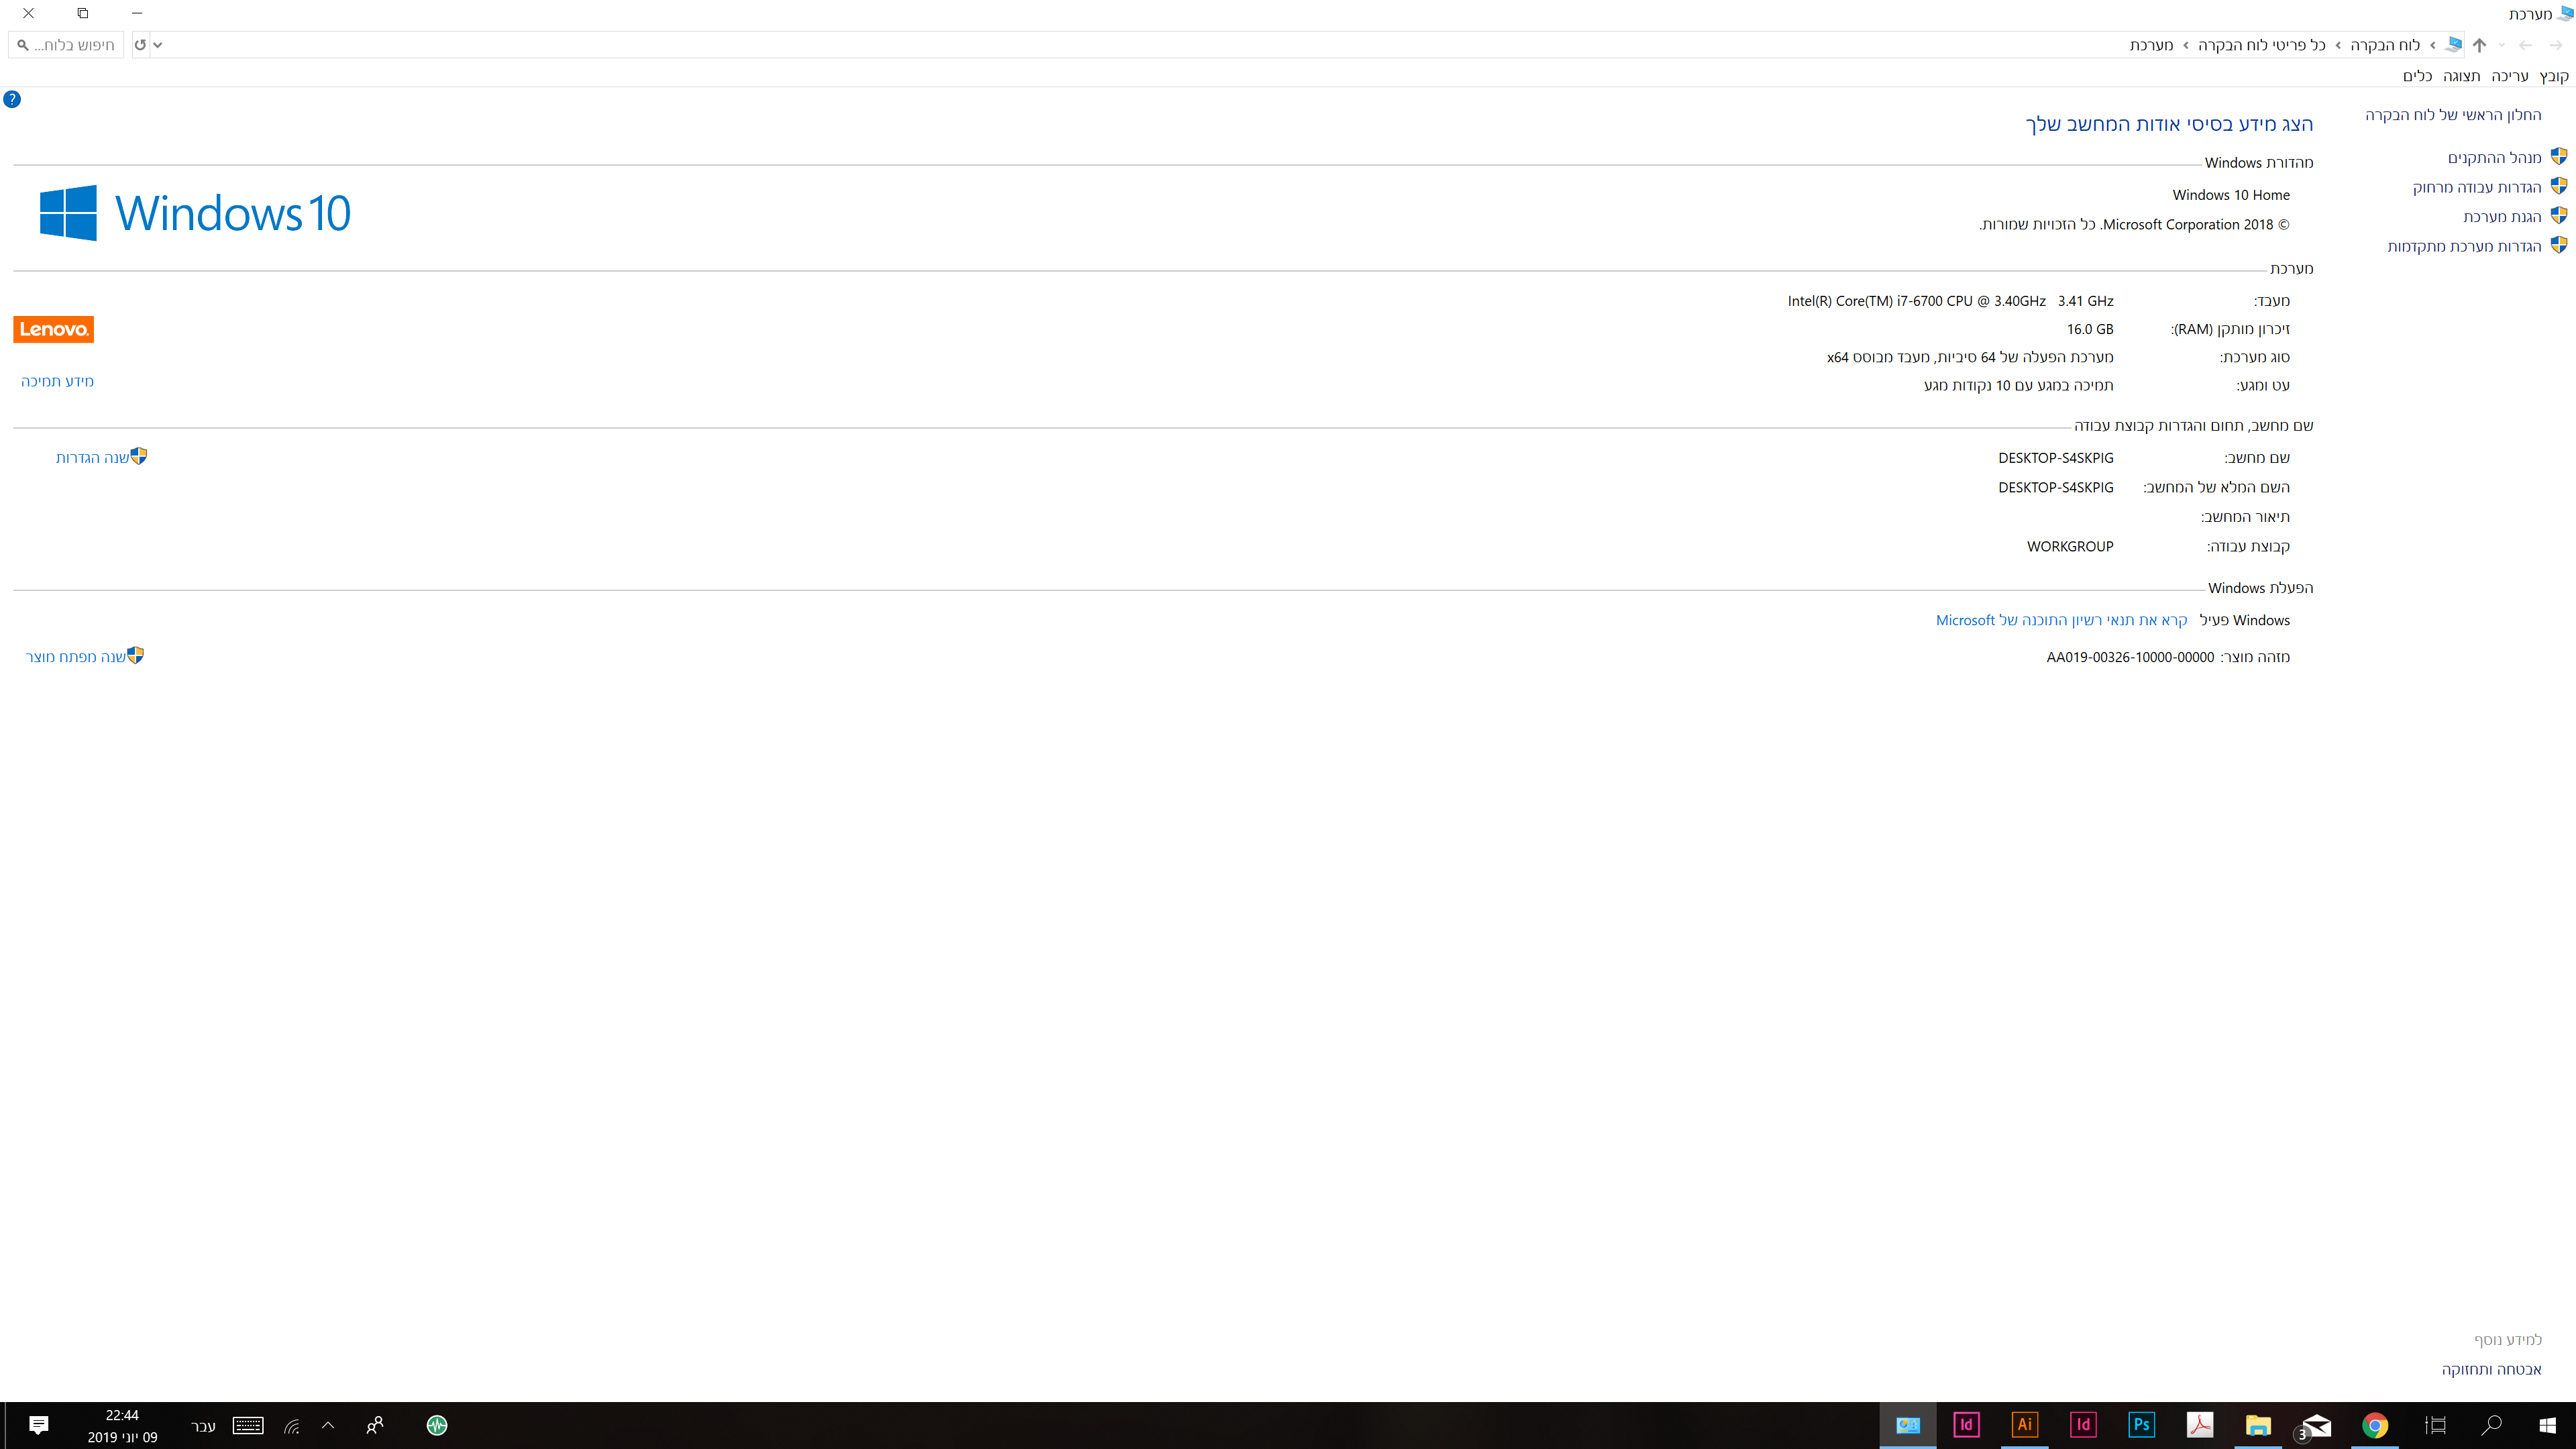Expand the address bar history dropdown
Viewport: 2576px width, 1449px height.
158,45
